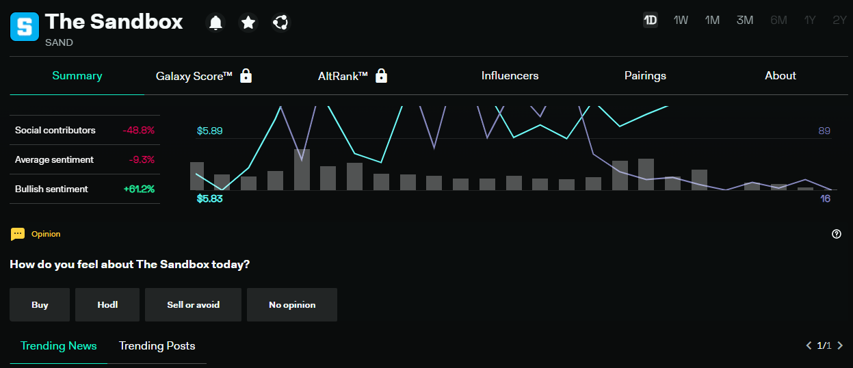Switch to Trending Posts tab
Viewport: 853px width, 368px height.
click(x=157, y=345)
